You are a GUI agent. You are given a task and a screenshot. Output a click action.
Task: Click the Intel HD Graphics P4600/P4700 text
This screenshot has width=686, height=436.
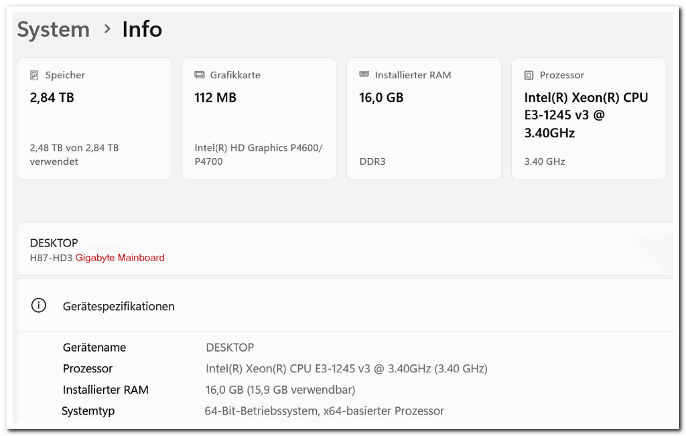[258, 154]
